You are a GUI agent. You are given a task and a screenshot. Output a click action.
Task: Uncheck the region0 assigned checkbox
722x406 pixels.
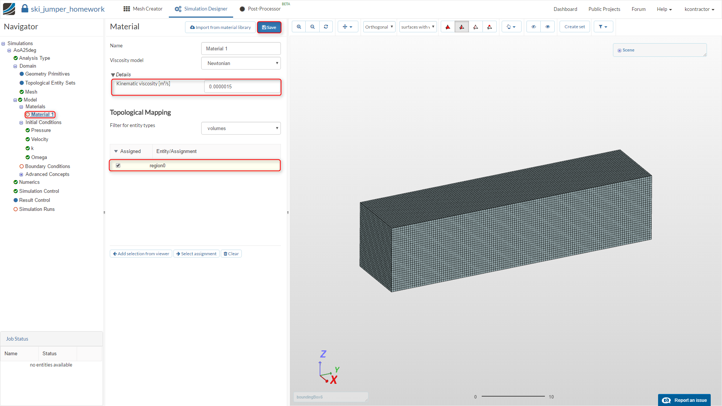(118, 165)
